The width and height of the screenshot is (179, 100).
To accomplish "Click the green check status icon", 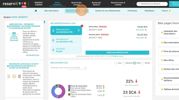I will coord(8,76).
